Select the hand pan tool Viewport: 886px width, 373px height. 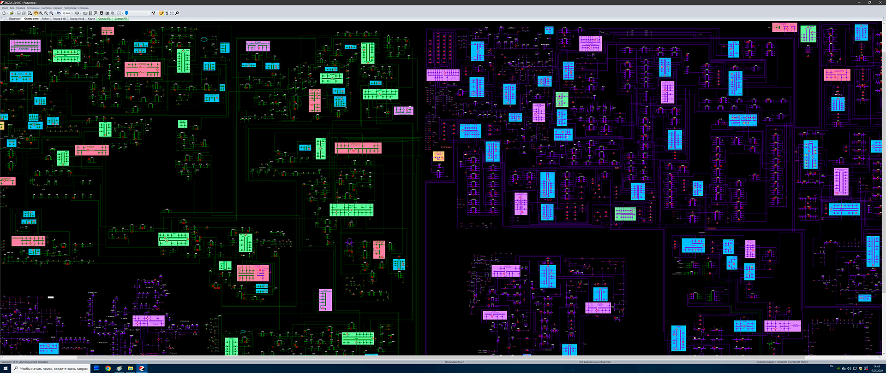coord(36,13)
